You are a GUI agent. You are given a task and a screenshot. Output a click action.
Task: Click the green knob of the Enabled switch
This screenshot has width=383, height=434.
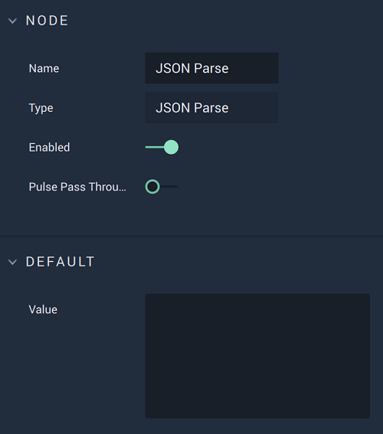[171, 147]
